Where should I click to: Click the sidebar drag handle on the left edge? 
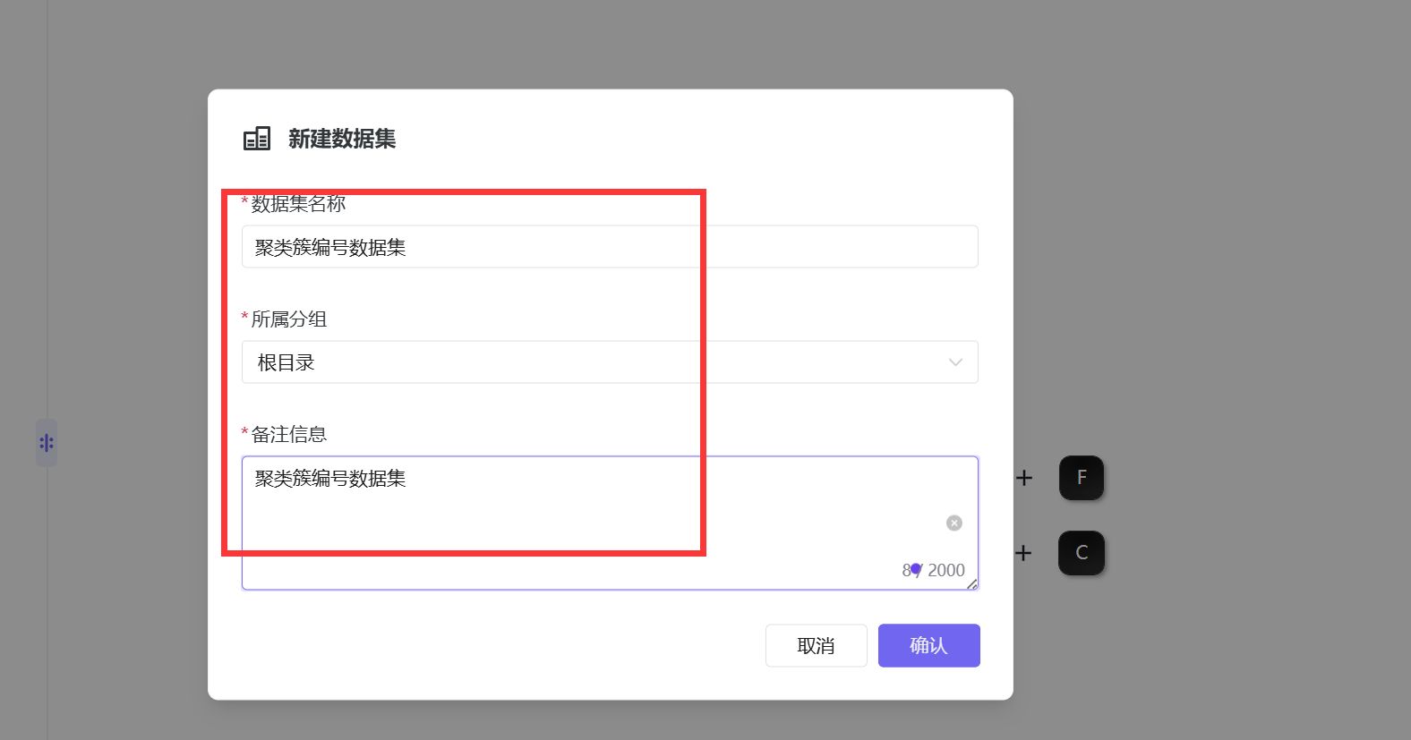click(47, 443)
